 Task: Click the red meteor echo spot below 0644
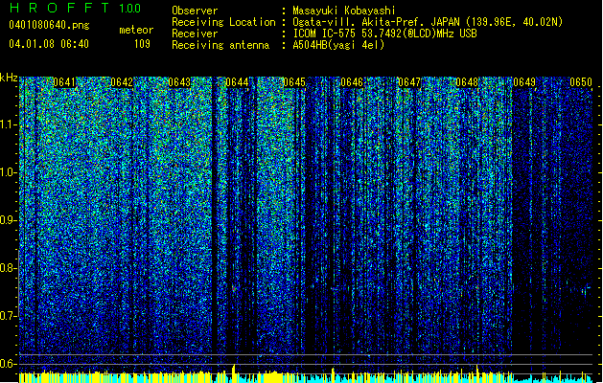pos(234,287)
